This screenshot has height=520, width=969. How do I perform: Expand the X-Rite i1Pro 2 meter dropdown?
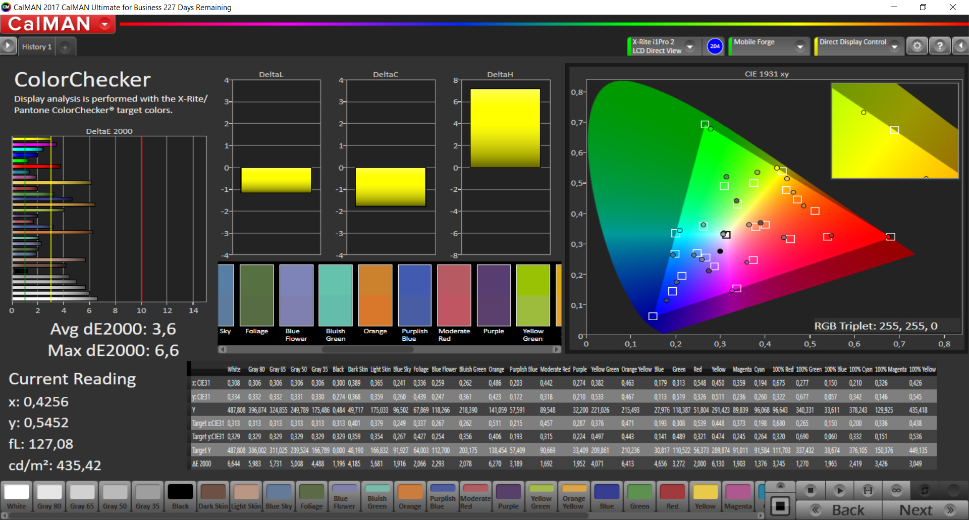click(690, 46)
